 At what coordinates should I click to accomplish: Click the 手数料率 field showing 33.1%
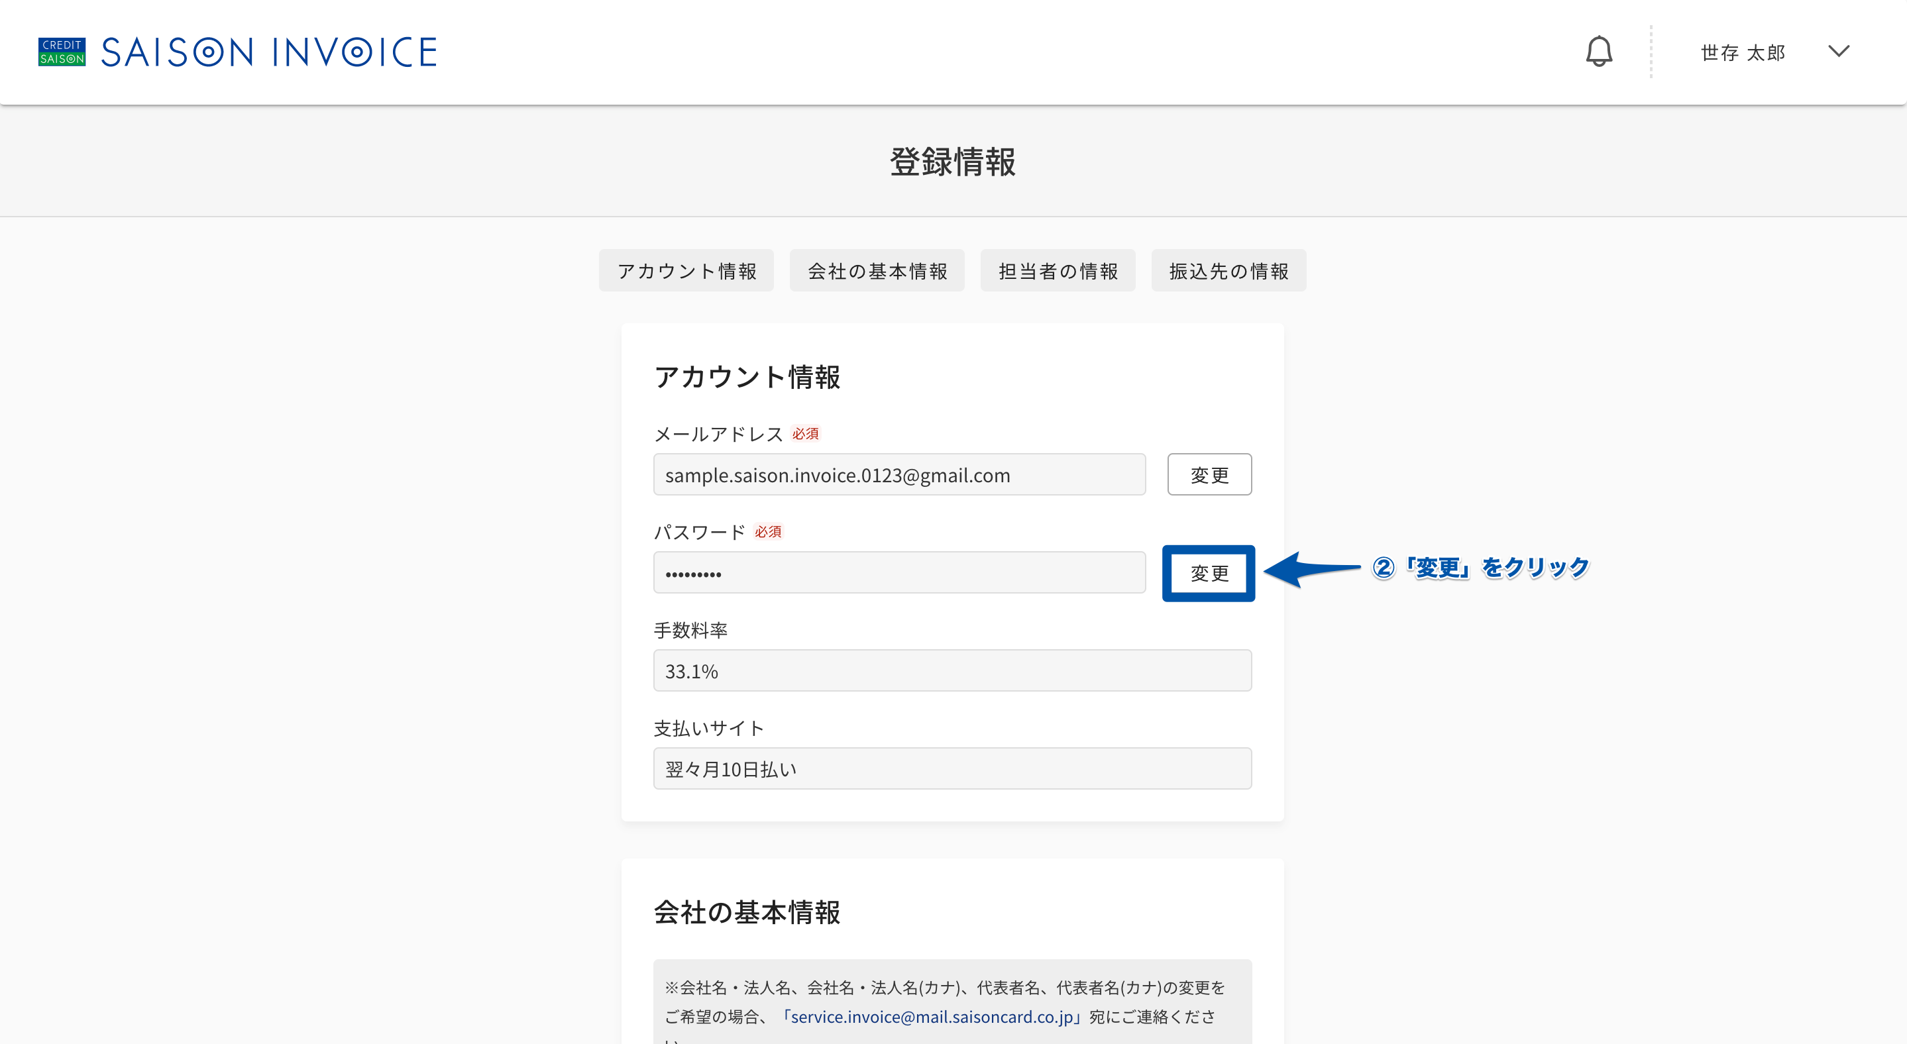[x=953, y=670]
